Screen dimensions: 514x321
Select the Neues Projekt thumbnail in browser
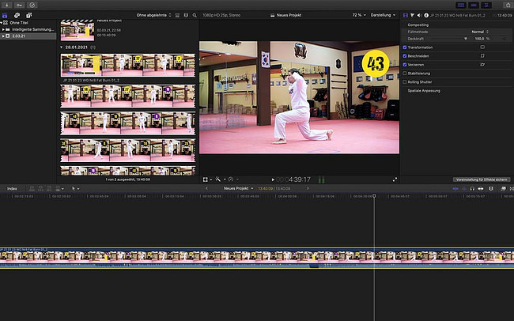pyautogui.click(x=77, y=30)
